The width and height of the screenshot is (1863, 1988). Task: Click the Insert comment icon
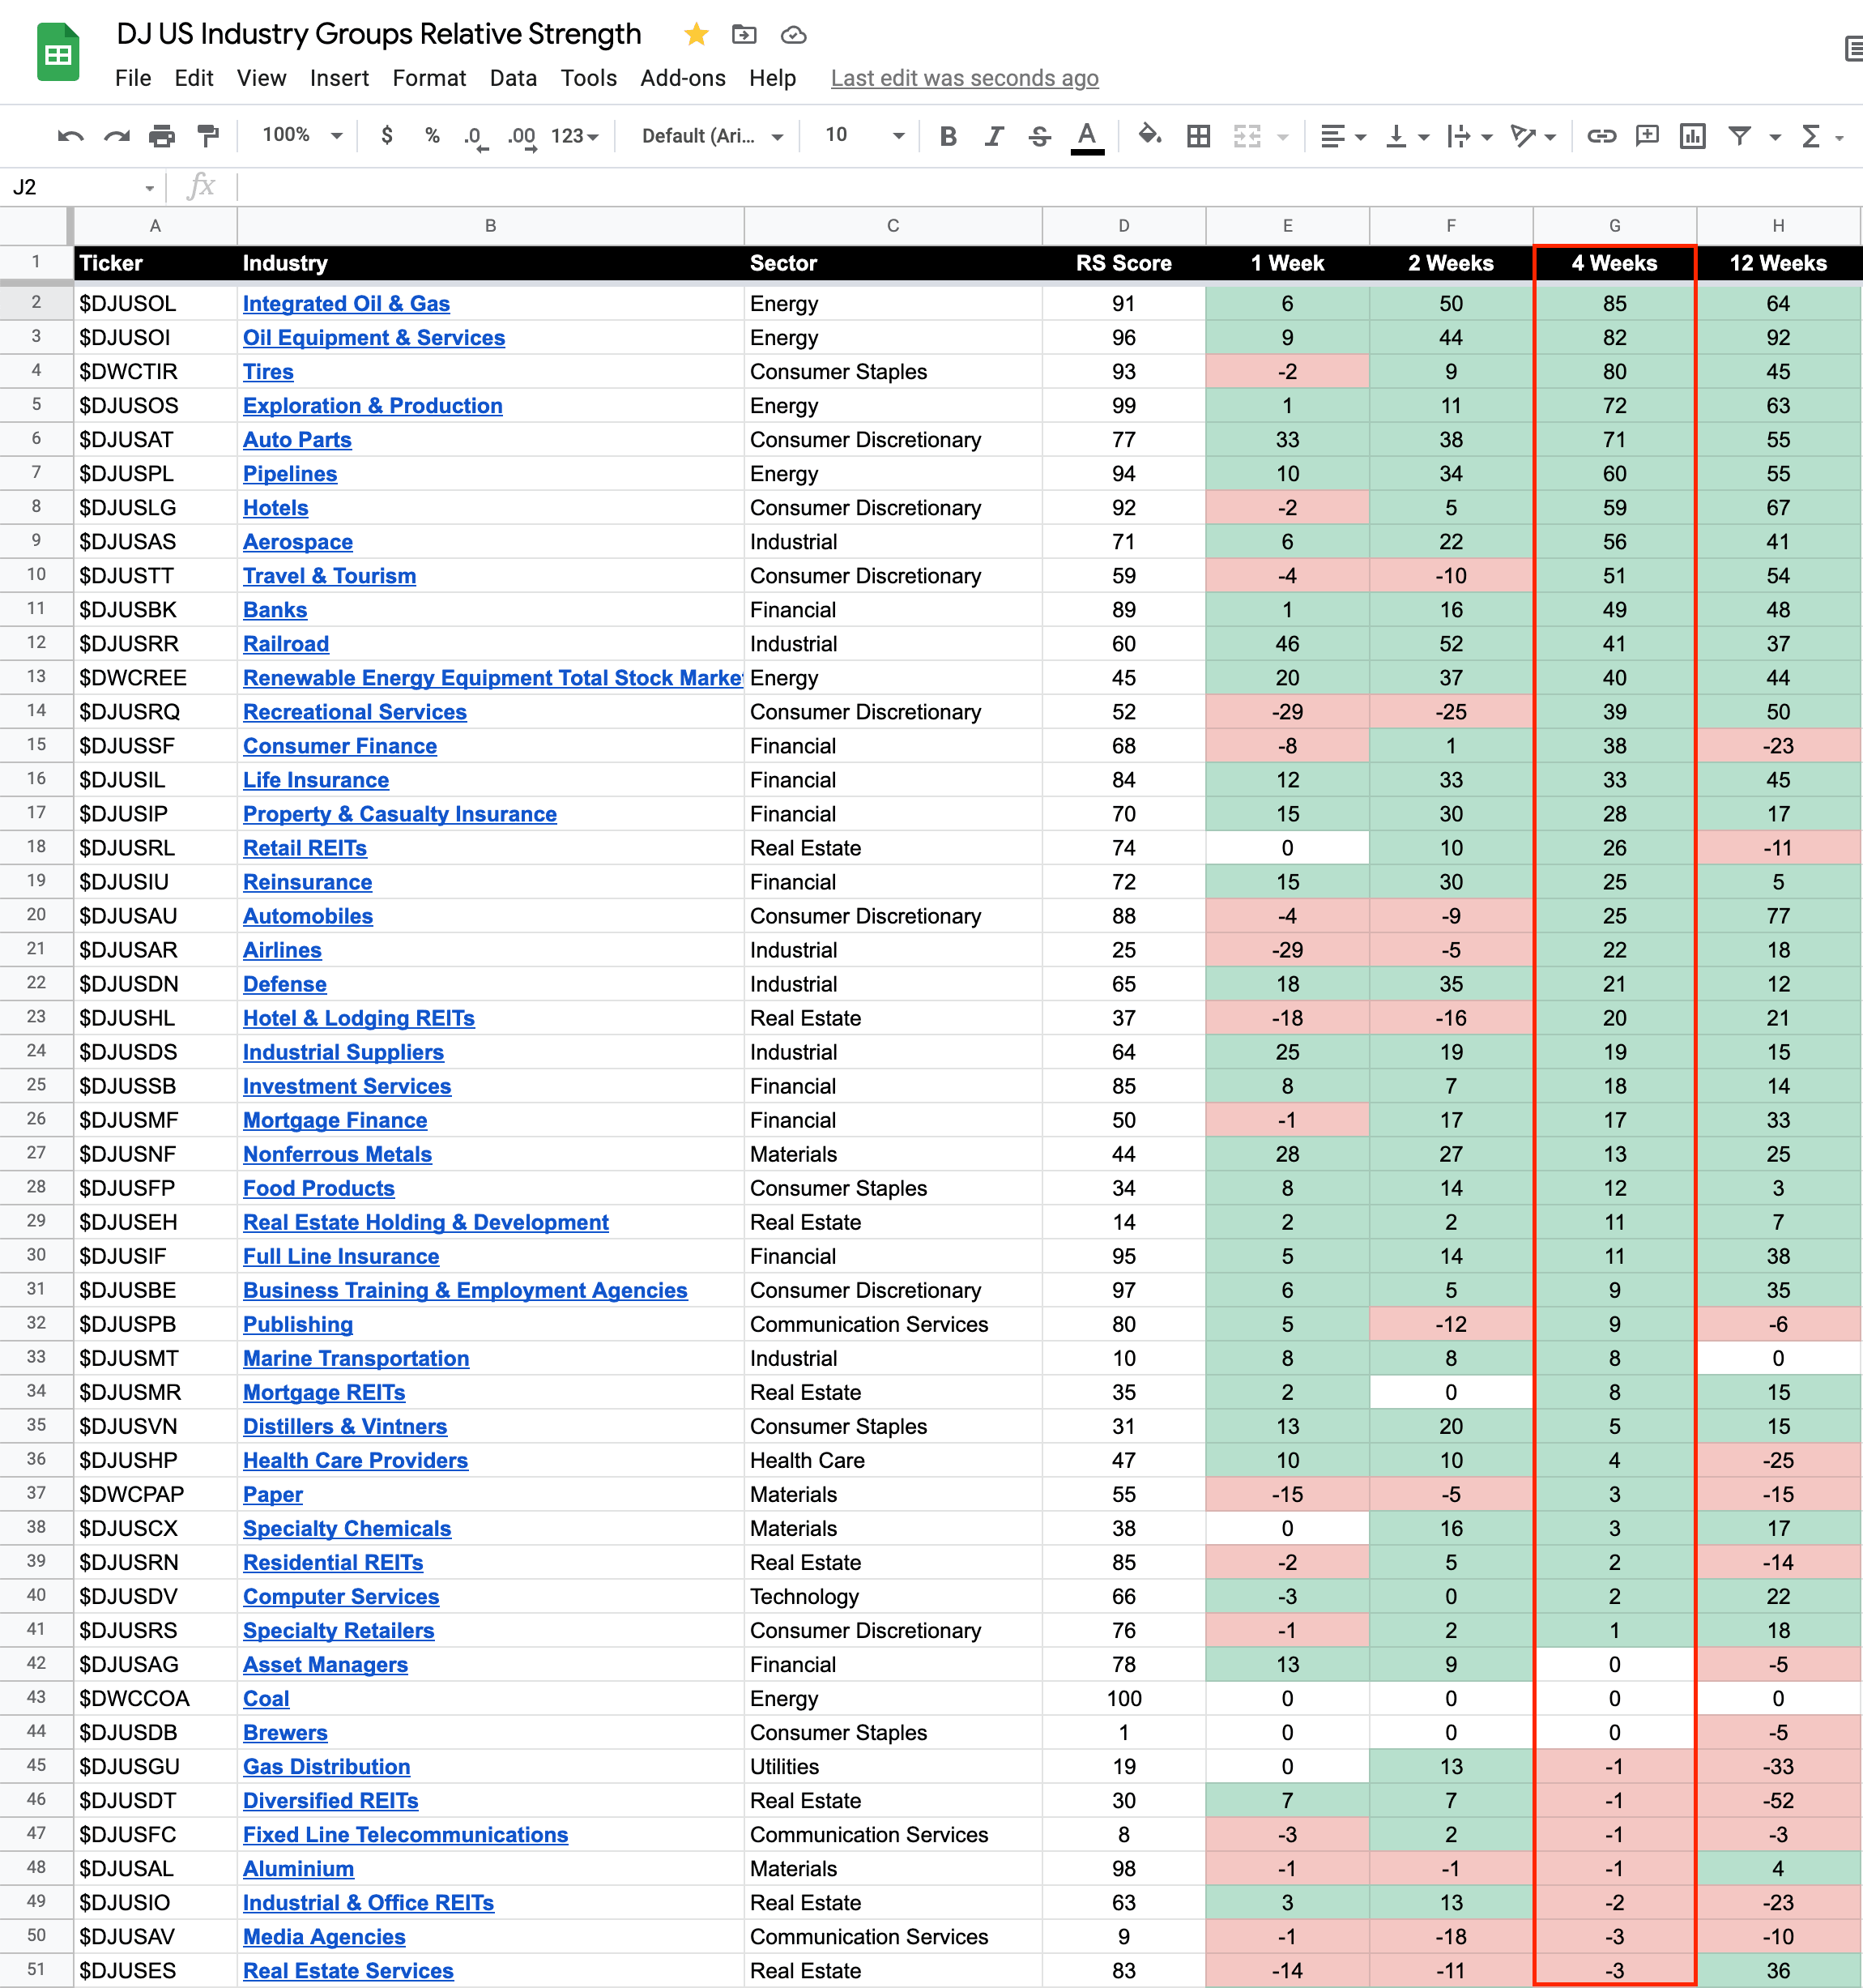tap(1646, 136)
